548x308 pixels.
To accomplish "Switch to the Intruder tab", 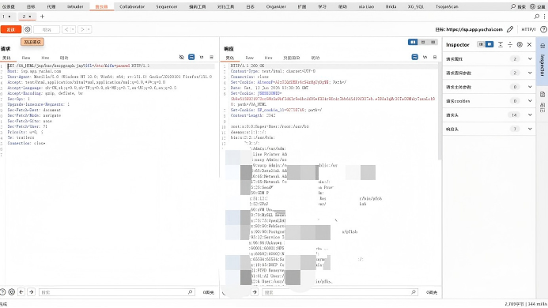I will tap(75, 6).
